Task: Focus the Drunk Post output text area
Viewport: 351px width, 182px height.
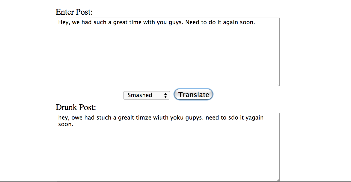Action: tap(168, 147)
